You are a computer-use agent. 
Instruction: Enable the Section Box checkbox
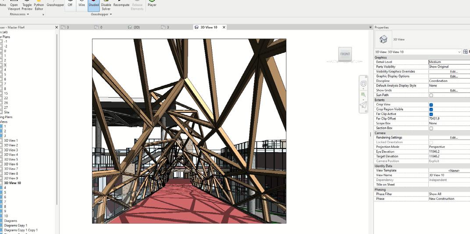pyautogui.click(x=431, y=128)
